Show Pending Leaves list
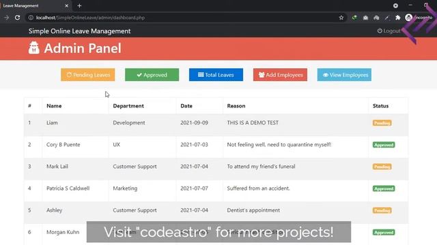437x245 pixels. coord(88,75)
